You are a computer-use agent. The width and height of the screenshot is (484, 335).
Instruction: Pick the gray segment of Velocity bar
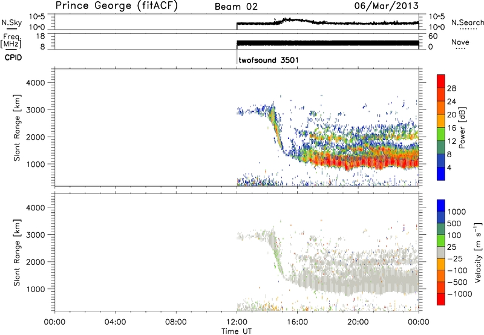[441, 252]
